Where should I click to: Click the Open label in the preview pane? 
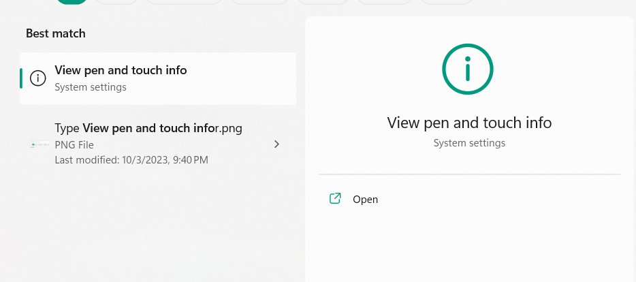pos(365,200)
